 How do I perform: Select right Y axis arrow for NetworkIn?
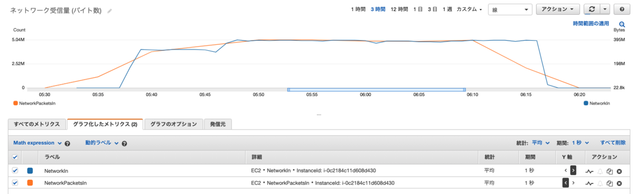click(573, 171)
